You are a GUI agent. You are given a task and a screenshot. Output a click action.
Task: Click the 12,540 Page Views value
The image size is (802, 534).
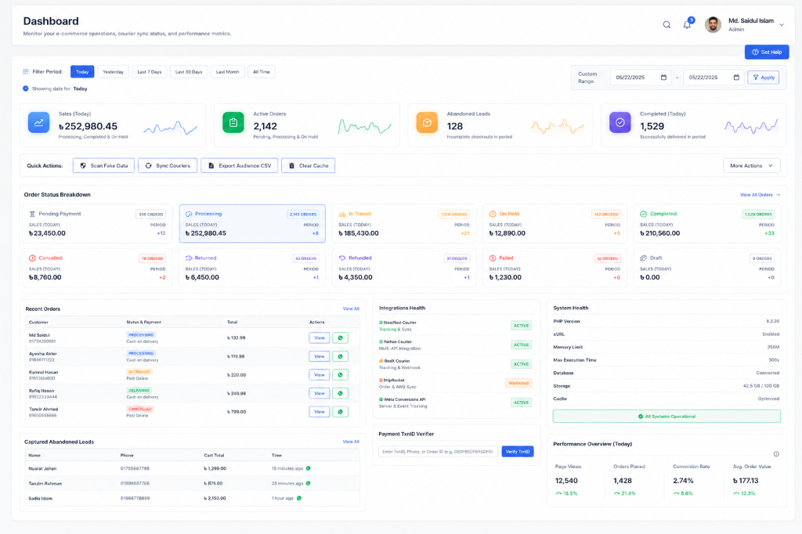566,481
